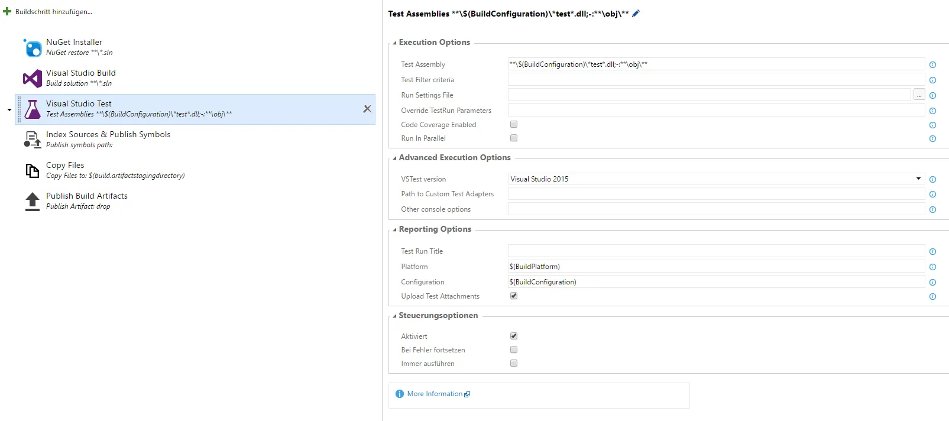Click the pencil icon to rename task
The width and height of the screenshot is (949, 421).
[x=636, y=14]
